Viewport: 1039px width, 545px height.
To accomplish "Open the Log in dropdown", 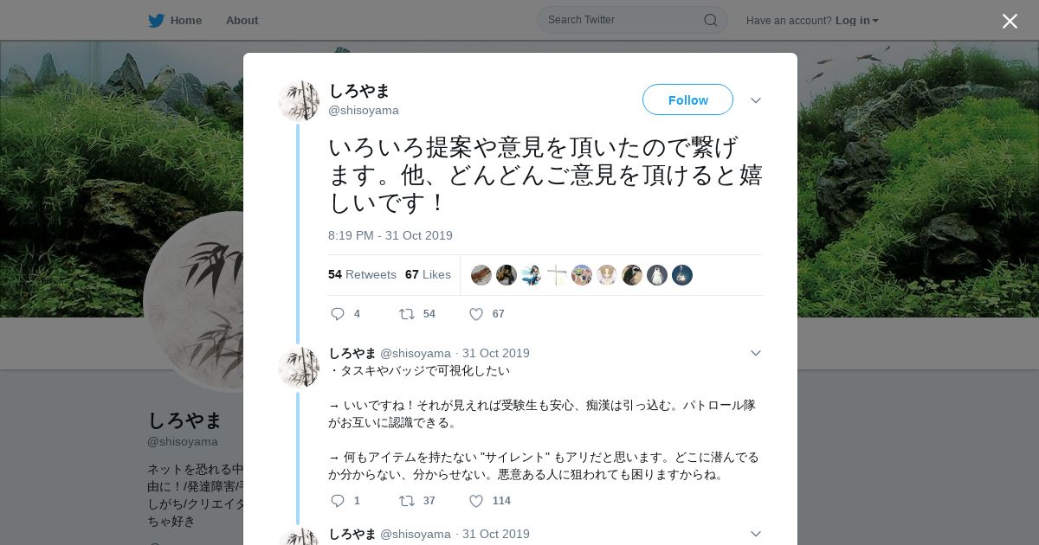I will pyautogui.click(x=856, y=20).
